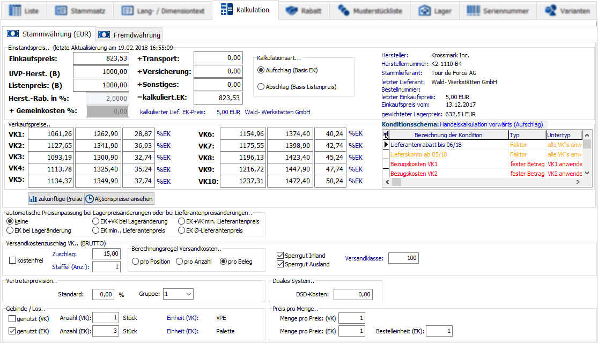Toggle the kostenfrei checkbox
This screenshot has width=598, height=343.
click(x=12, y=260)
